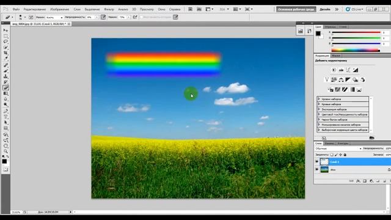
Task: Add a Channel Mixer adjustment
Action: (362, 80)
